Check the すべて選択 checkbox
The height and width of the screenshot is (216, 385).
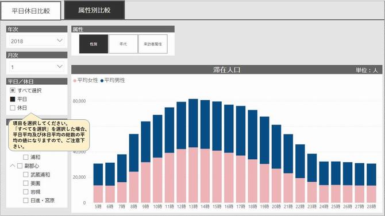13,91
